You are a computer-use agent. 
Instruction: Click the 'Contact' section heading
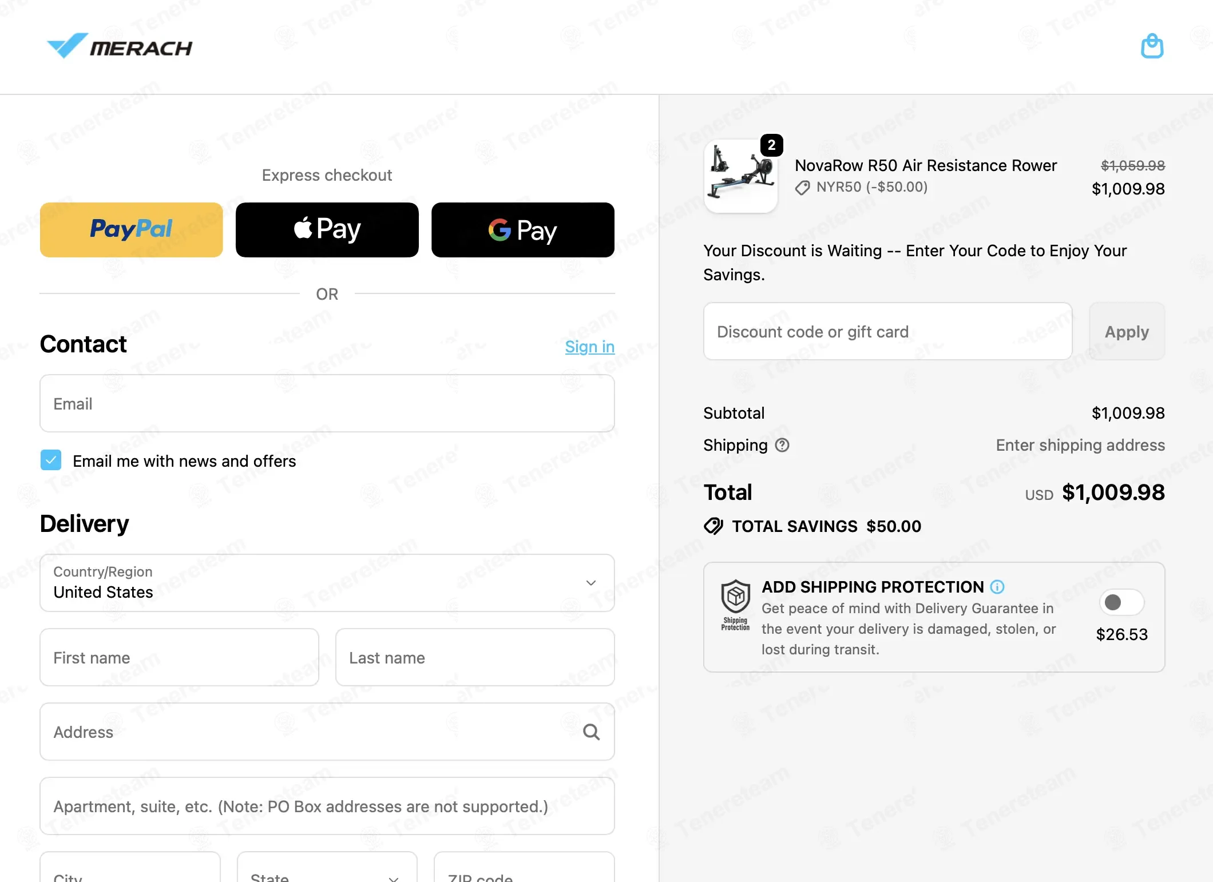(84, 344)
